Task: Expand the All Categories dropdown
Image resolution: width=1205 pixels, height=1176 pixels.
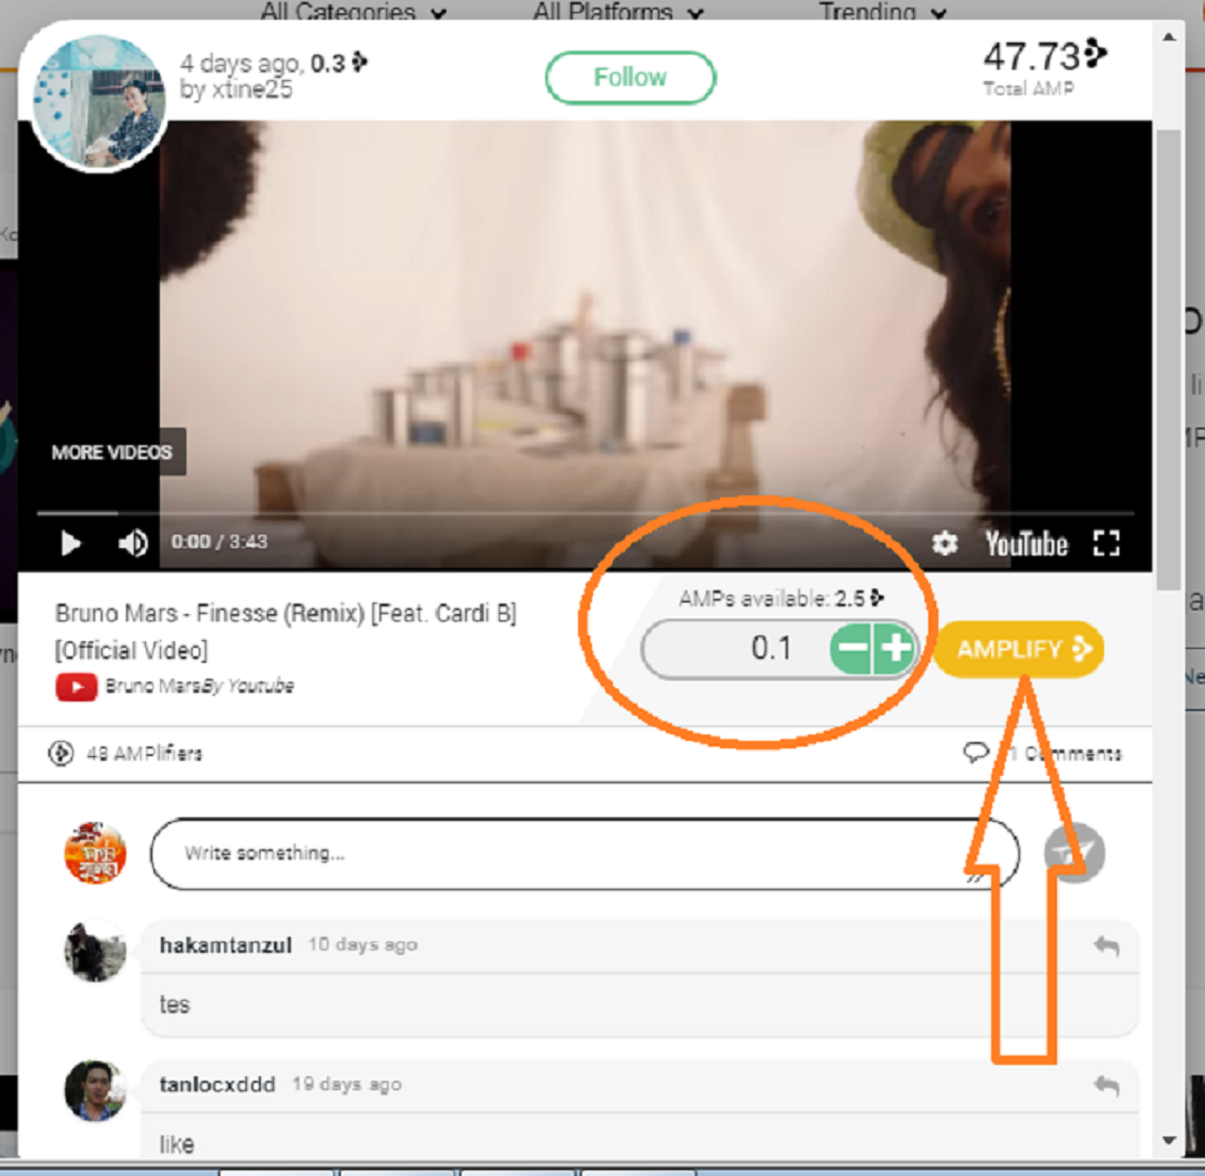Action: [353, 12]
